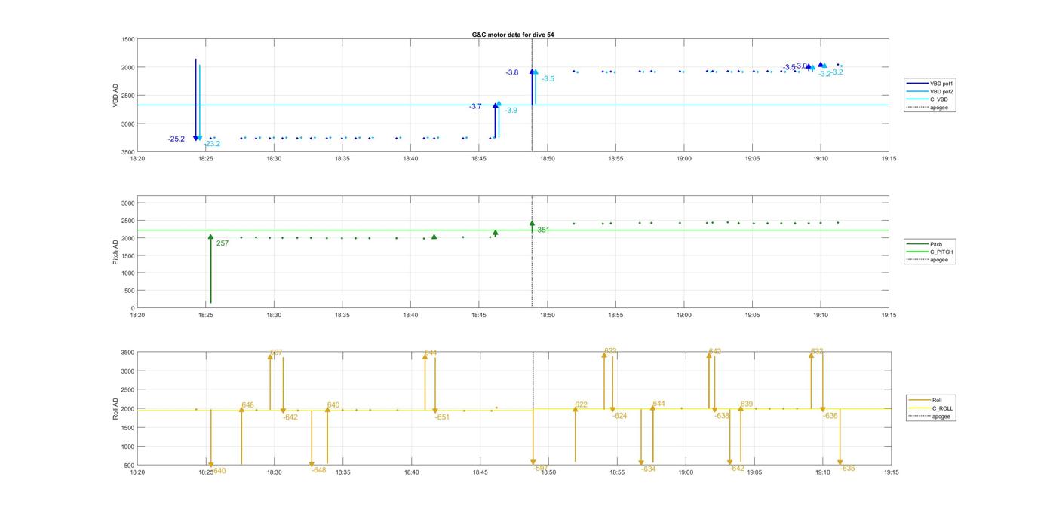1056x522 pixels.
Task: Click the -651 roll data label
Action: 442,417
